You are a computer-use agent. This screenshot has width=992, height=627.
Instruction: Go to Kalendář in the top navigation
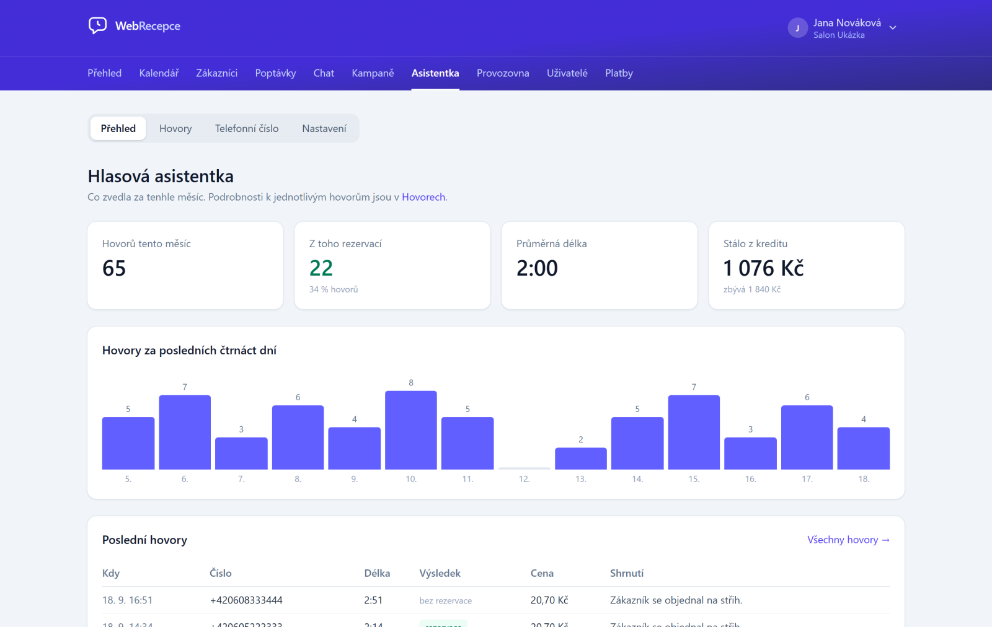159,73
